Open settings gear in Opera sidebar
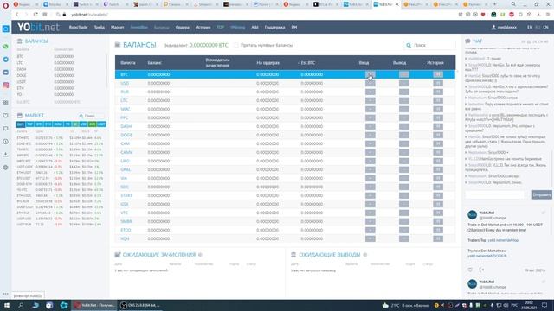 [6, 168]
